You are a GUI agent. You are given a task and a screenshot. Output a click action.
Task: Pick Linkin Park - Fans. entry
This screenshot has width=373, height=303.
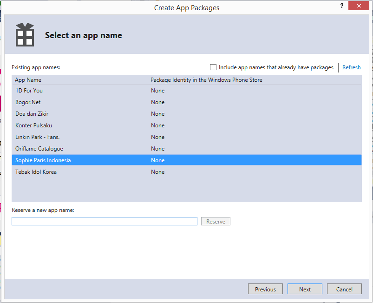coord(38,137)
